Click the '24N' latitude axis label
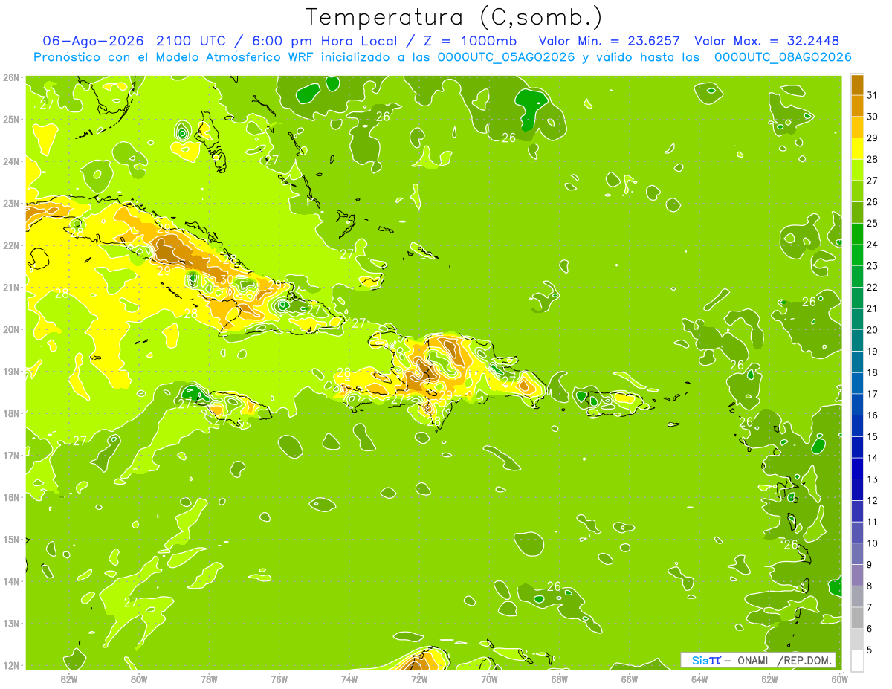 (12, 161)
